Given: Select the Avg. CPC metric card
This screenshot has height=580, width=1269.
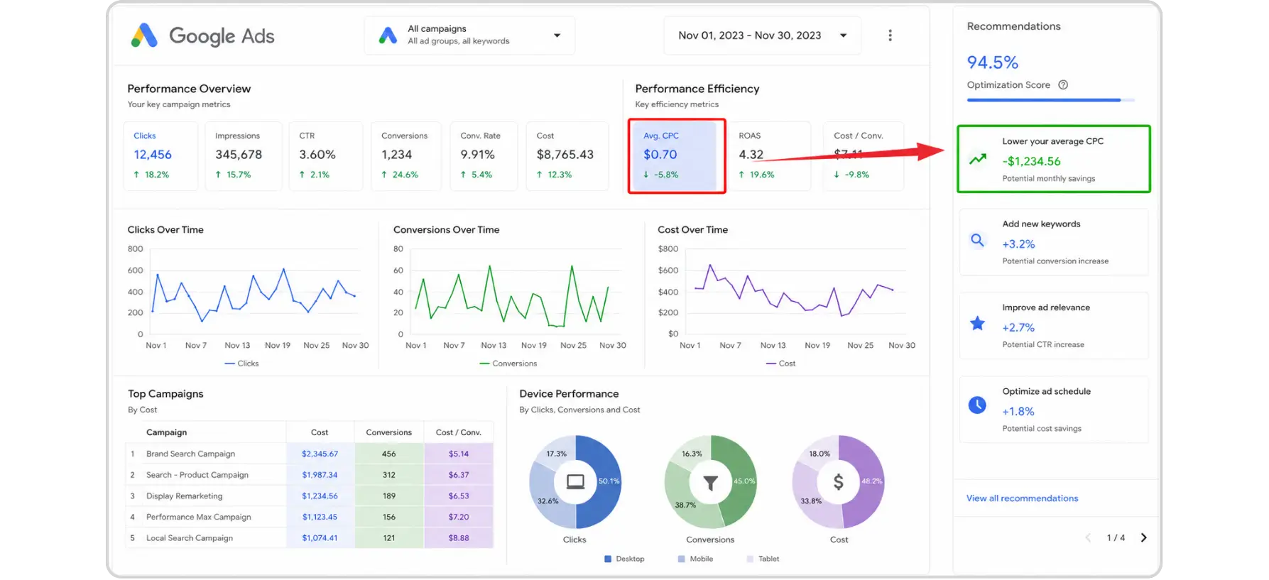Looking at the screenshot, I should 677,156.
